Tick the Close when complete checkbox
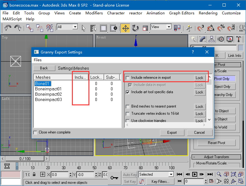Image resolution: width=246 pixels, height=186 pixels. click(x=35, y=133)
